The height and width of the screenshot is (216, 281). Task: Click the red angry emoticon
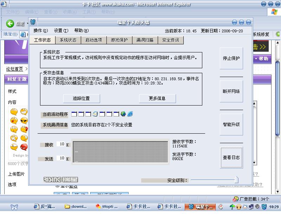pyautogui.click(x=24, y=147)
